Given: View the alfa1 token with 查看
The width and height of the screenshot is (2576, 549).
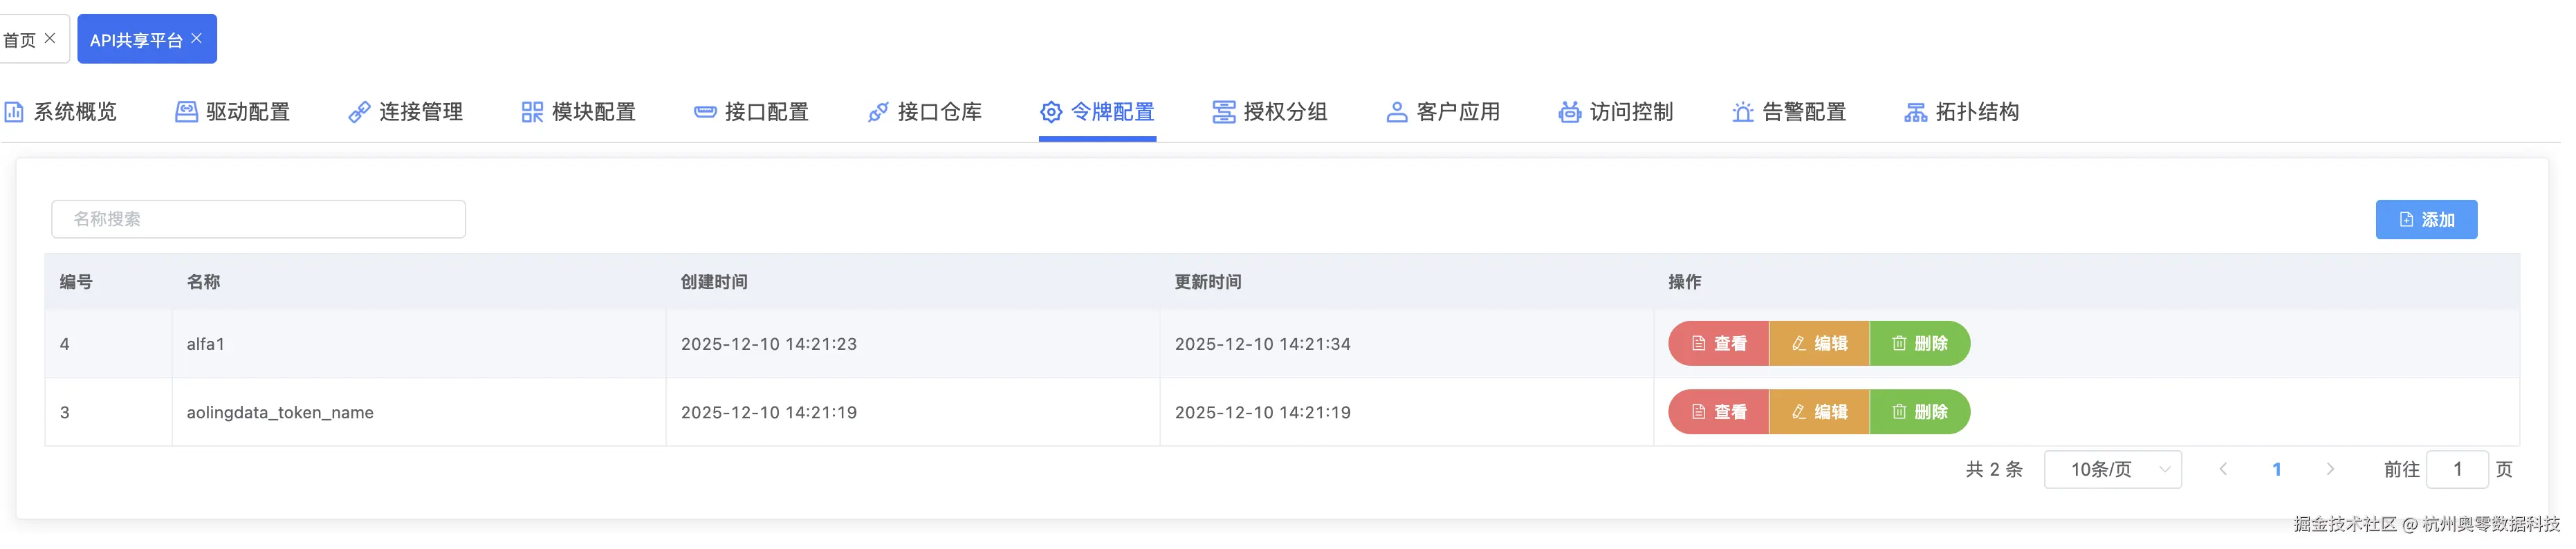Looking at the screenshot, I should point(1719,344).
